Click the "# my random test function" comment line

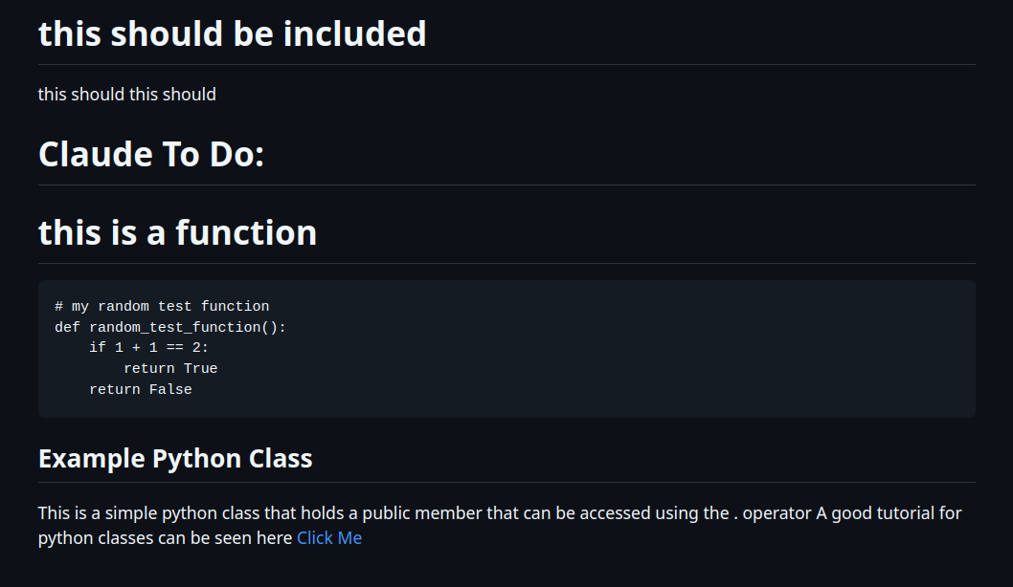tap(162, 306)
